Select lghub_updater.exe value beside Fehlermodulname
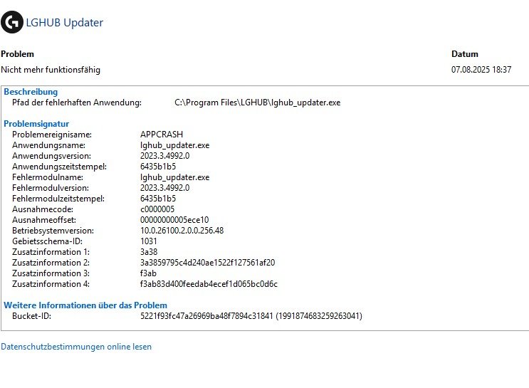Image resolution: width=529 pixels, height=388 pixels. pos(174,177)
